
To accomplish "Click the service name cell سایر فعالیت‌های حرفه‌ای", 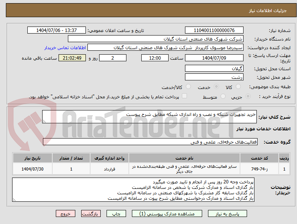I will click(x=184, y=169).
